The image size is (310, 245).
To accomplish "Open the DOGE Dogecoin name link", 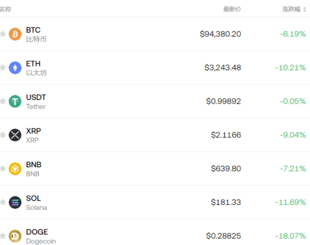I will [41, 236].
